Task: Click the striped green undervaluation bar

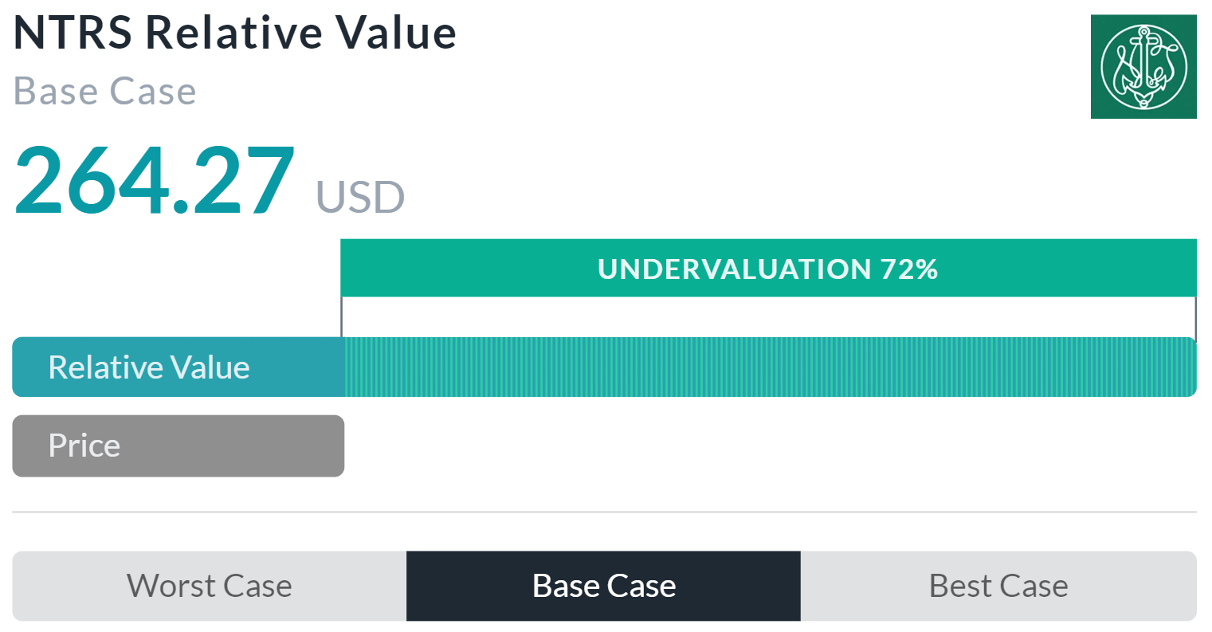Action: 771,367
